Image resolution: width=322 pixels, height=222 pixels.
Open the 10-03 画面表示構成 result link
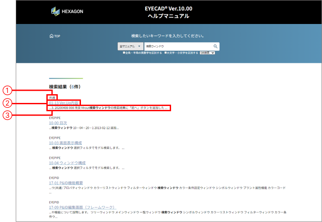pos(65,143)
